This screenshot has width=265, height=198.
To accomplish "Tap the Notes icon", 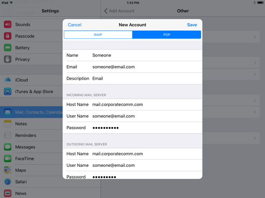I will [8, 123].
